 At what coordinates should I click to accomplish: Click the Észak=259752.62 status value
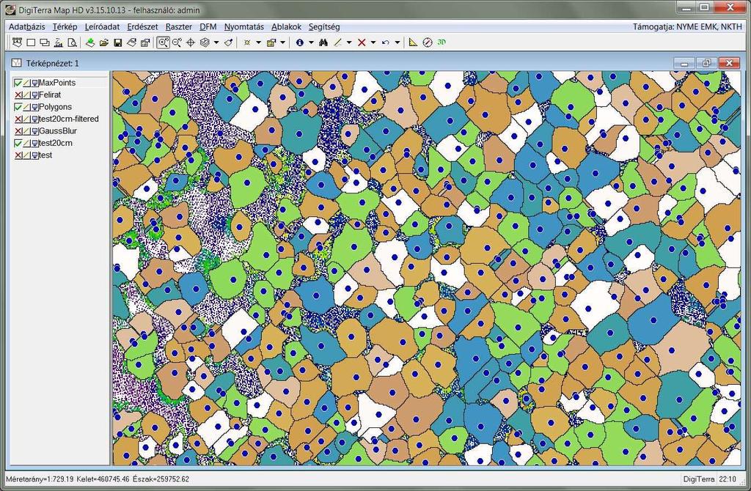pos(161,479)
